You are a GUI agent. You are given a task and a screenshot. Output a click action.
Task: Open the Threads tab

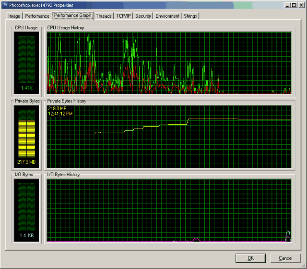pos(104,16)
